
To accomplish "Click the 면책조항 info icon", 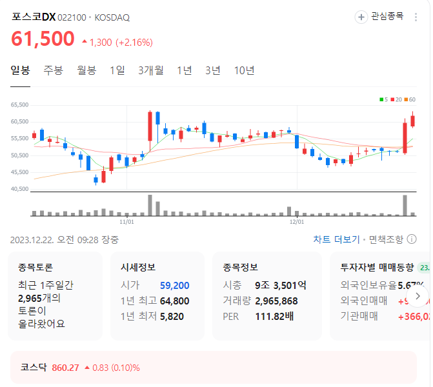I will [412, 239].
